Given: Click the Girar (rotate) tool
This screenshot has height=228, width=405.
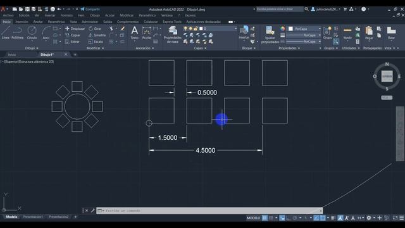Looking at the screenshot, I should coord(95,28).
